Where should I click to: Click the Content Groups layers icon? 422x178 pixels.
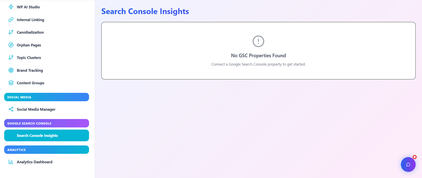coord(11,83)
